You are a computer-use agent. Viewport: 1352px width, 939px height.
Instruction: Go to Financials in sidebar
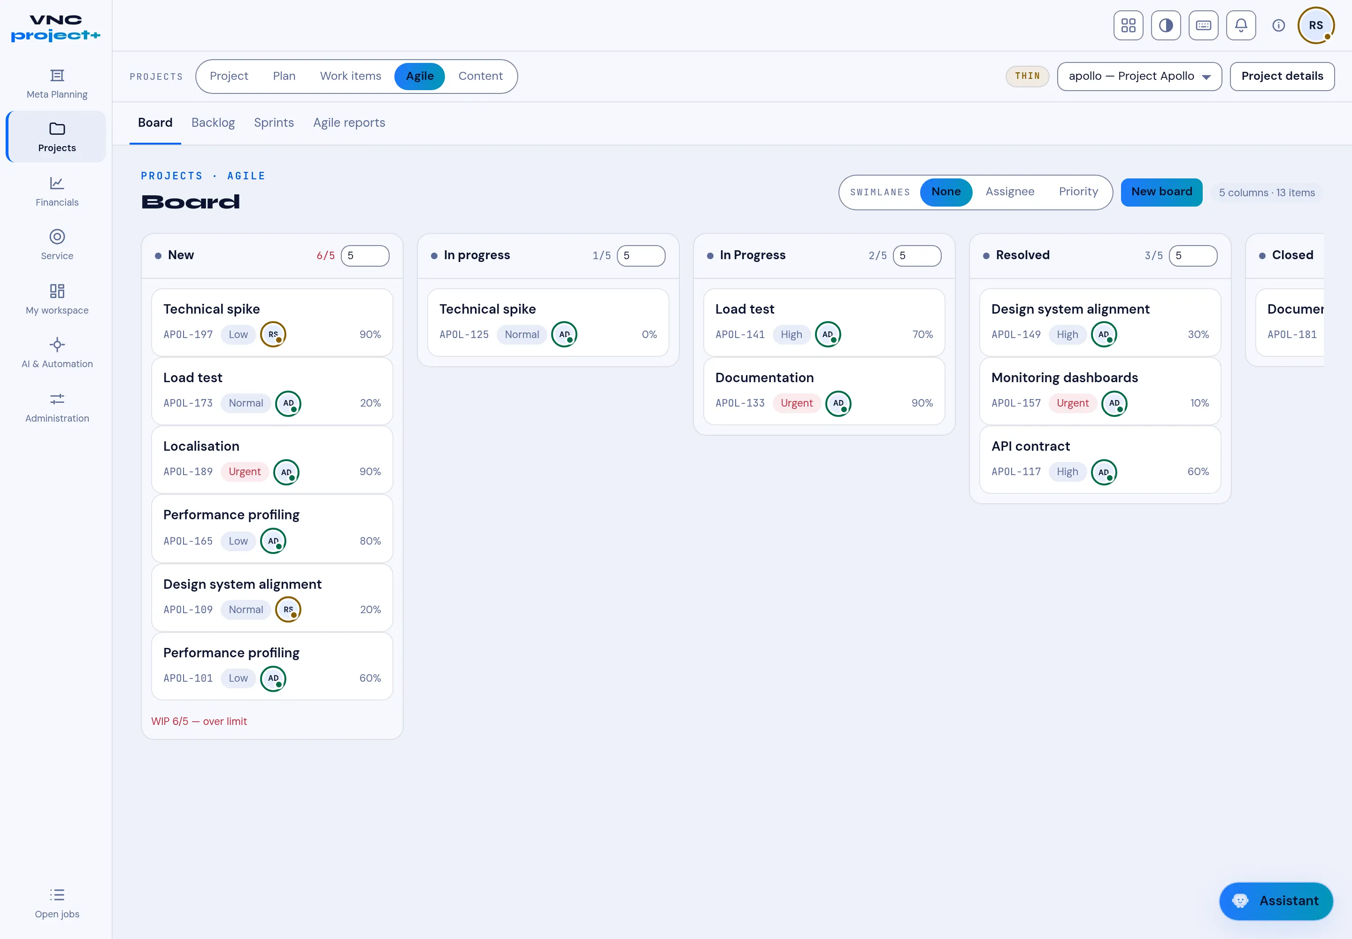click(x=56, y=192)
